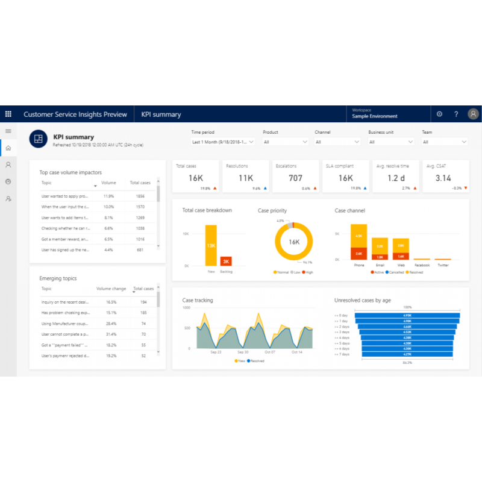Open the Time period dropdown

point(223,142)
